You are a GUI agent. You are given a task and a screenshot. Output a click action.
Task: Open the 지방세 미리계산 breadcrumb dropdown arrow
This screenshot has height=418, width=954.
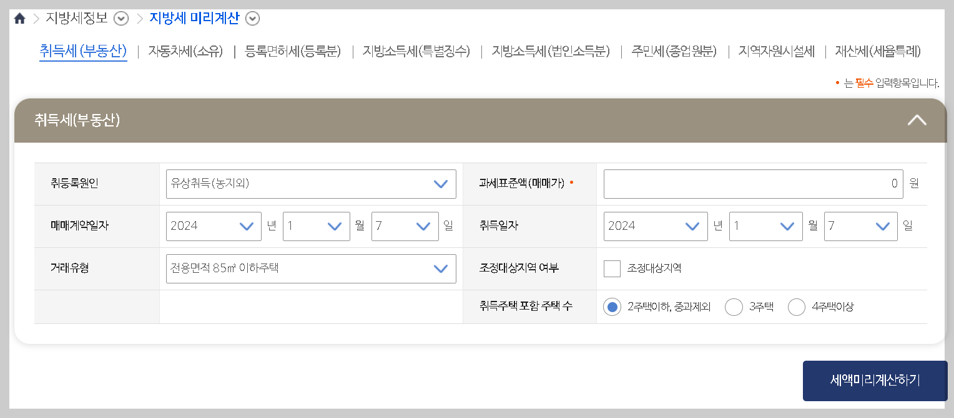(x=252, y=19)
